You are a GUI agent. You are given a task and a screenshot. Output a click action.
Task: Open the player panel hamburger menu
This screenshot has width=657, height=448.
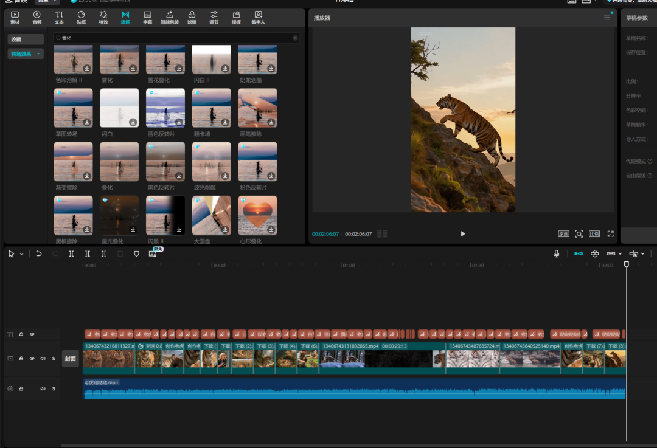point(607,18)
